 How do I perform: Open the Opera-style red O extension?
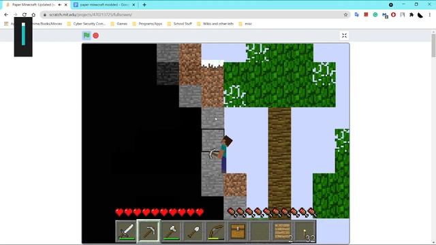[393, 15]
